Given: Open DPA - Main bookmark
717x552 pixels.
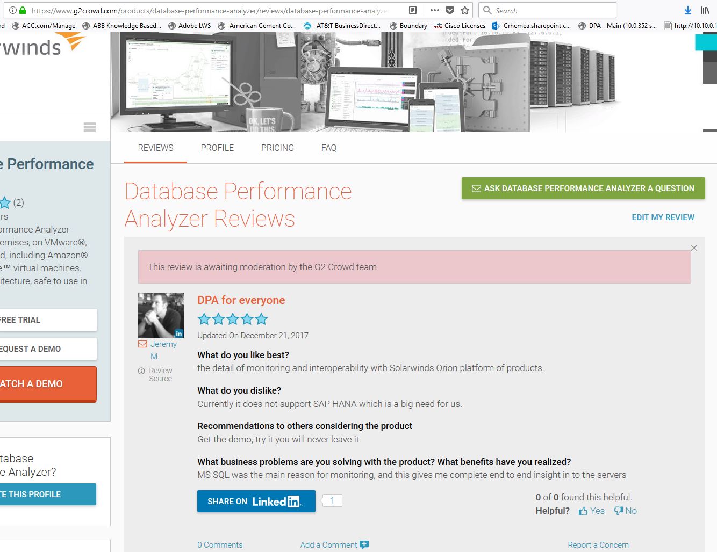Looking at the screenshot, I should pyautogui.click(x=618, y=25).
